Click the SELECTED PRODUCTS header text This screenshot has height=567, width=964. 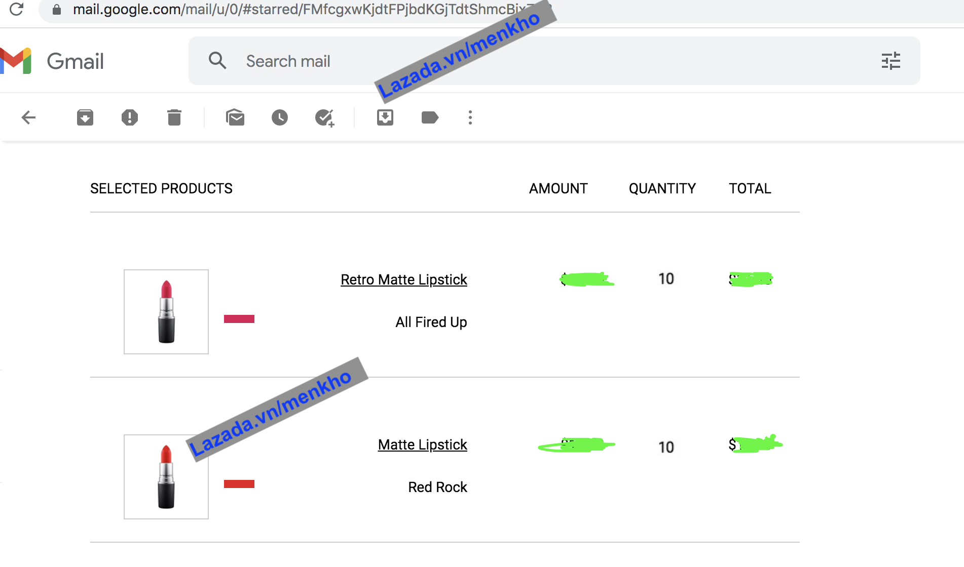coord(161,188)
